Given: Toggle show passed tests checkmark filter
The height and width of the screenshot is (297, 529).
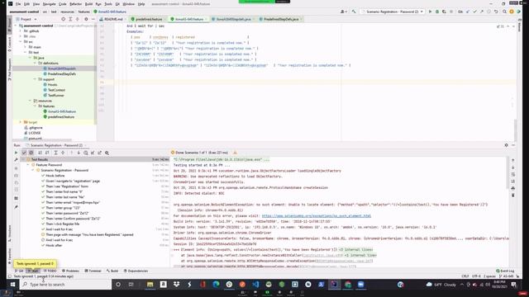Looking at the screenshot, I should pyautogui.click(x=24, y=153).
